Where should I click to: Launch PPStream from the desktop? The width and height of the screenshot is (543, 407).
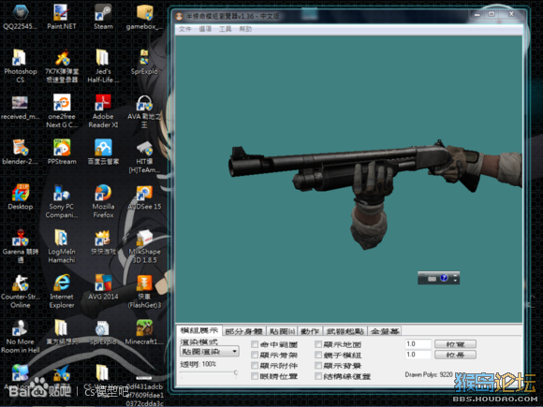62,152
